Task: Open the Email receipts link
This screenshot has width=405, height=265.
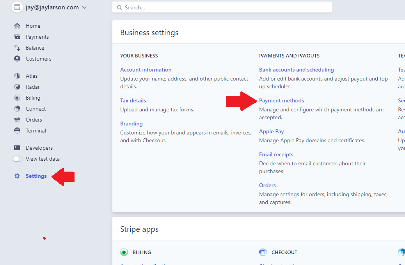Action: (276, 154)
